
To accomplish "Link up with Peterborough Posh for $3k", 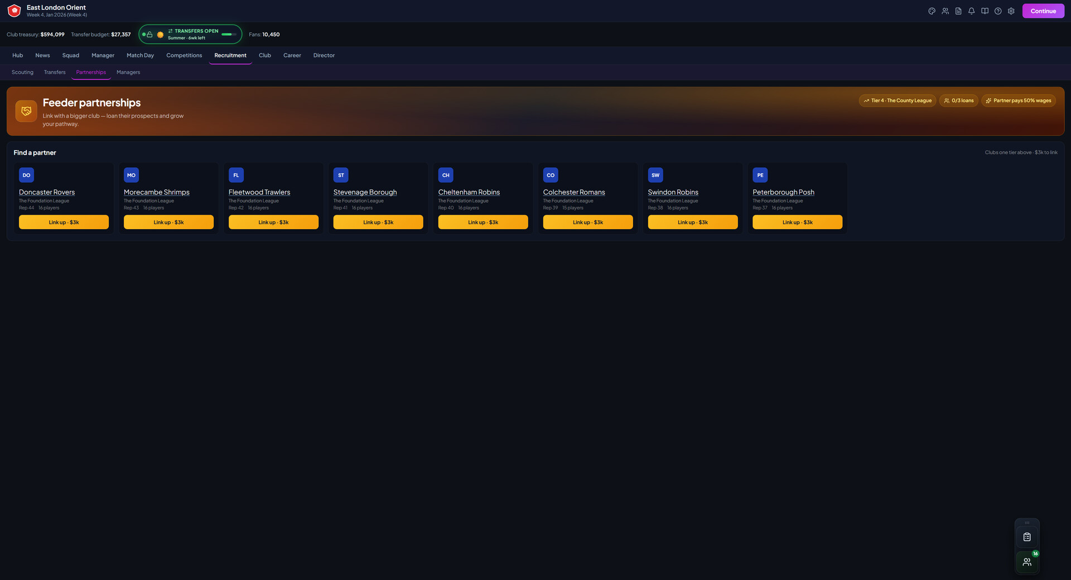I will [x=798, y=222].
